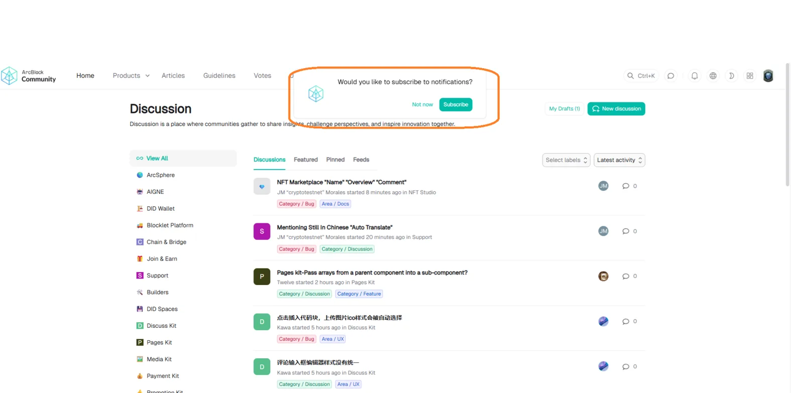Click the Discuss Kit sidebar icon
Image resolution: width=803 pixels, height=393 pixels.
click(140, 326)
